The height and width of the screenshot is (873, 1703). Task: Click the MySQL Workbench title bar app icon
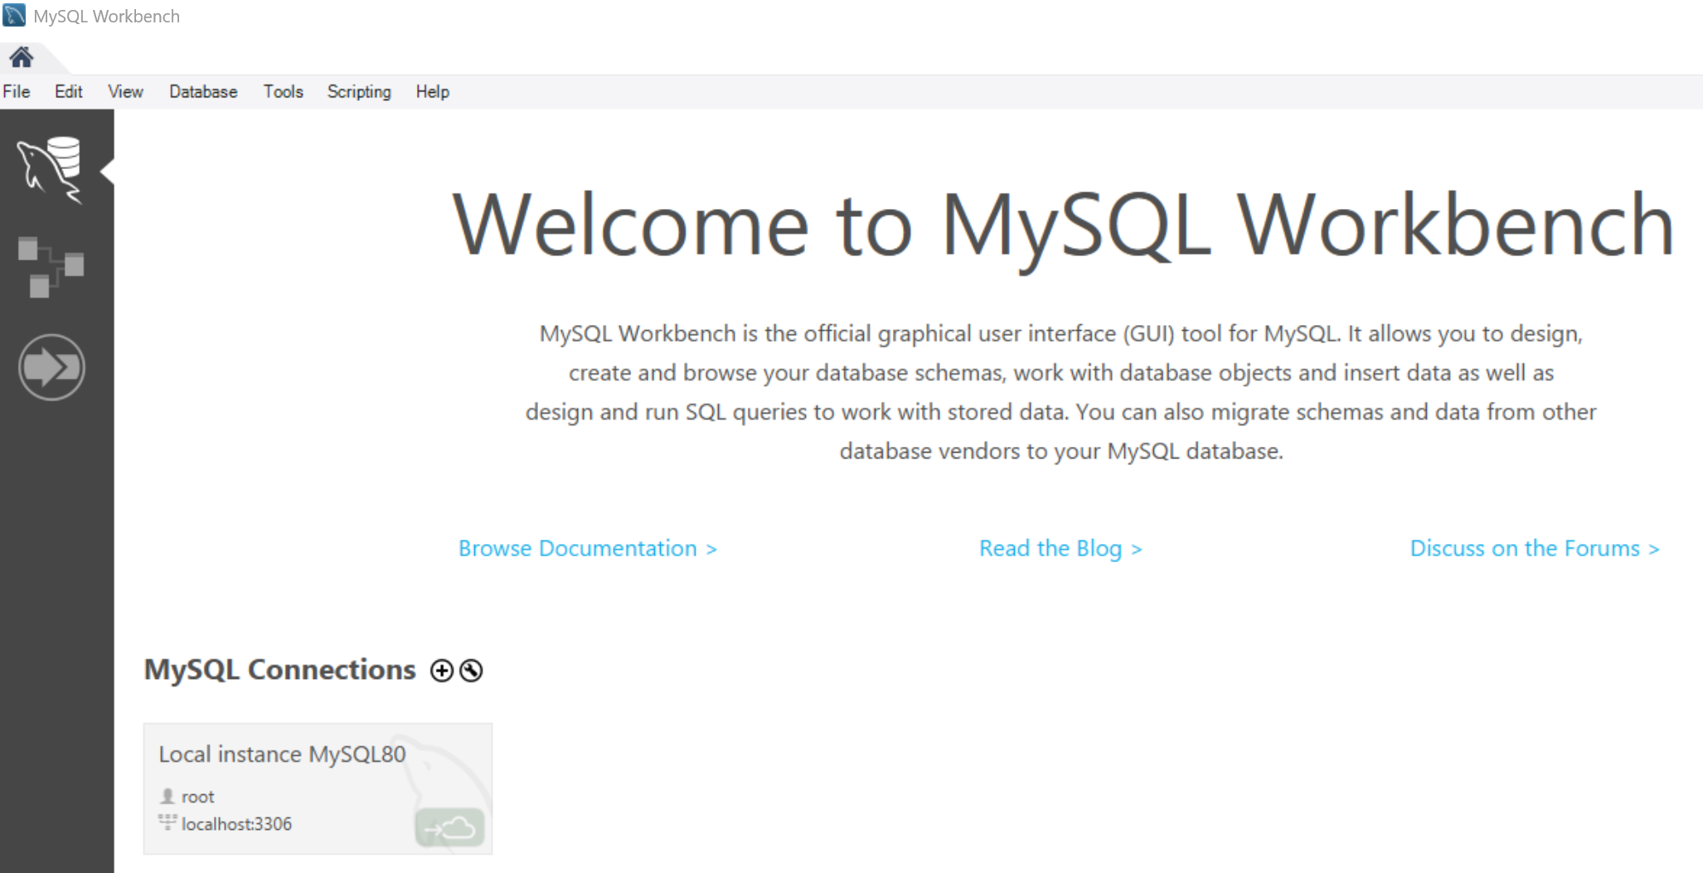(x=14, y=16)
